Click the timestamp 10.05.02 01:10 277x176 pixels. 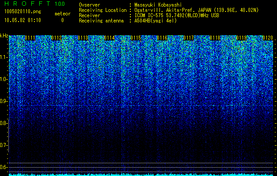pyautogui.click(x=22, y=20)
